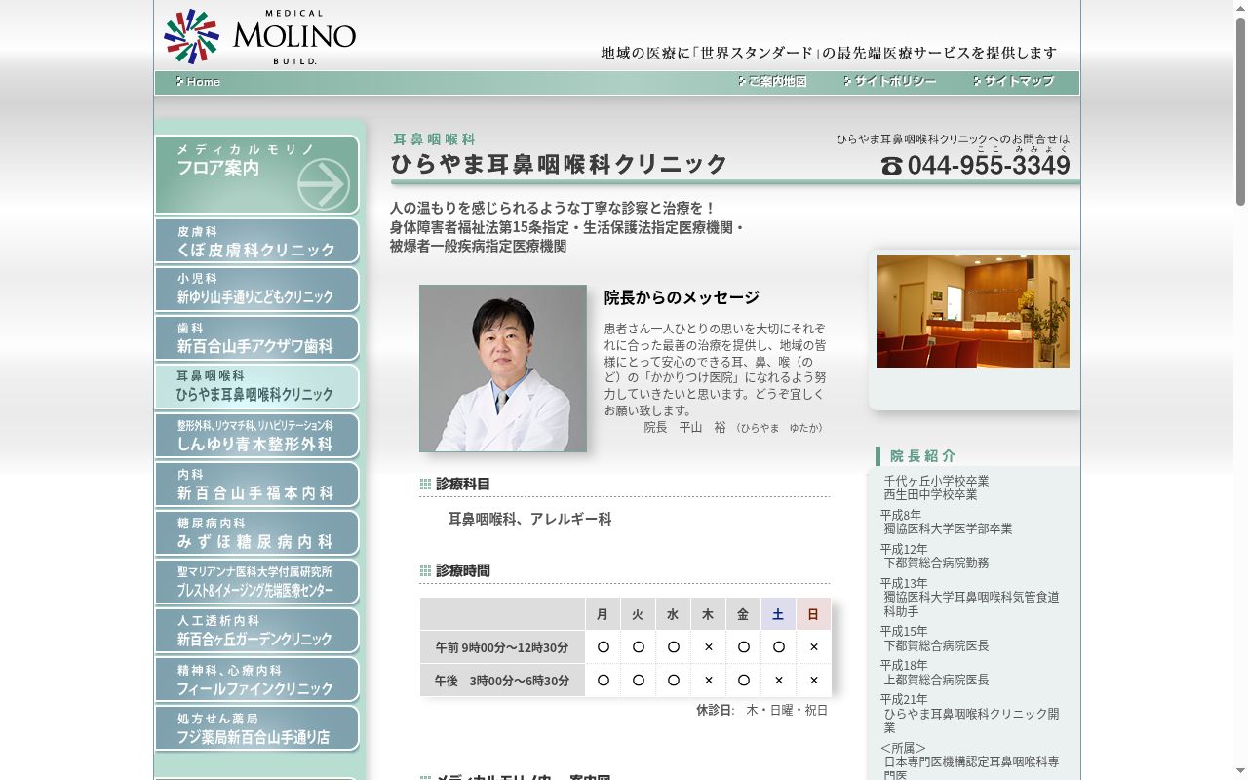Viewport: 1248px width, 780px height.
Task: Open 新百合山手福本内科 sidebar link
Action: [x=256, y=485]
